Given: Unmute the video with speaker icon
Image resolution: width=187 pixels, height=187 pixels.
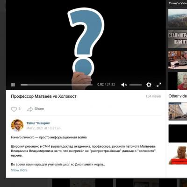Looking at the screenshot, I should pyautogui.click(x=124, y=85).
